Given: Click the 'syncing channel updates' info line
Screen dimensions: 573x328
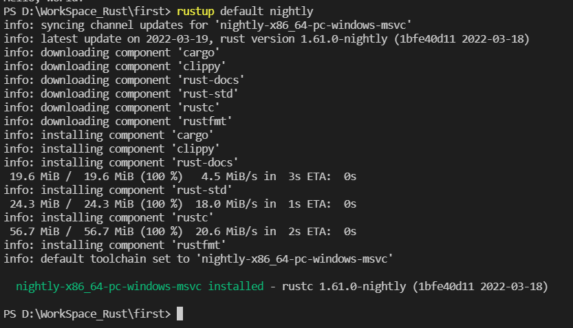Looking at the screenshot, I should pyautogui.click(x=208, y=25).
